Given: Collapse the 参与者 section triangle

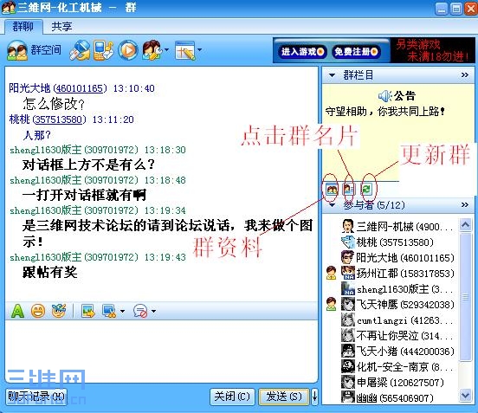Looking at the screenshot, I should click(332, 205).
